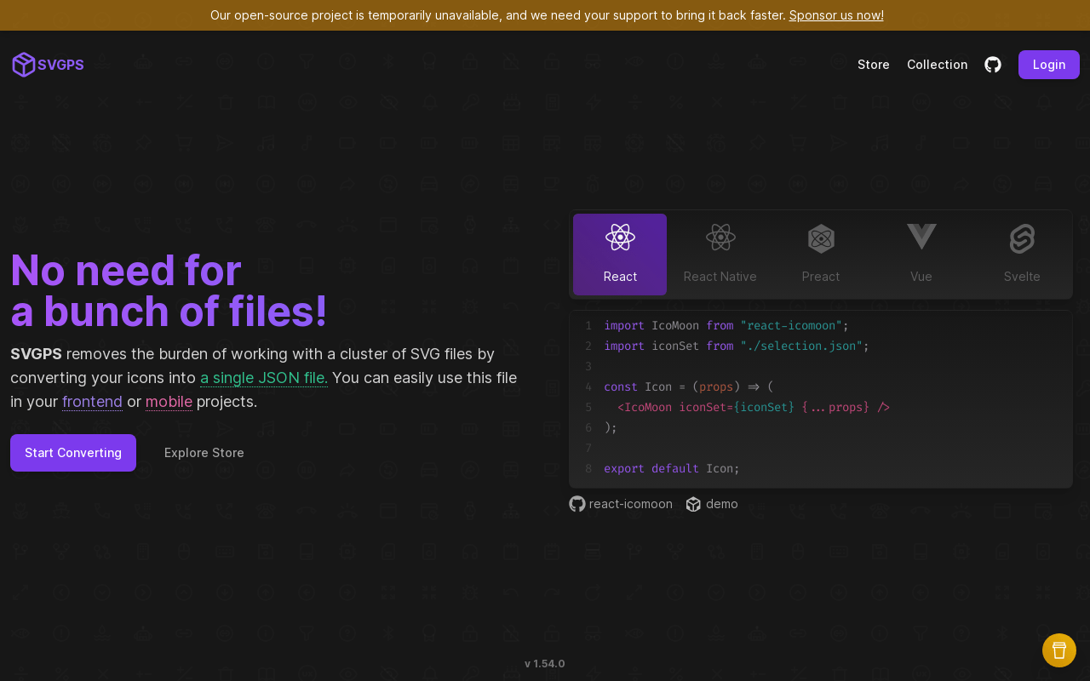Click the 'frontend' highlighted word
The image size is (1090, 681).
tap(92, 402)
